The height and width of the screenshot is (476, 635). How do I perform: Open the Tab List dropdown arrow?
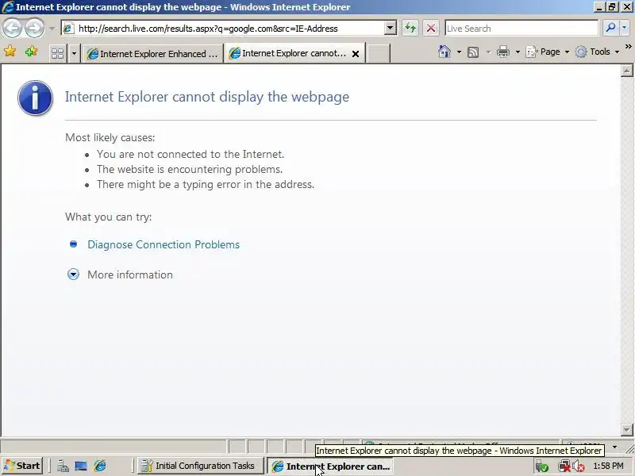(74, 53)
